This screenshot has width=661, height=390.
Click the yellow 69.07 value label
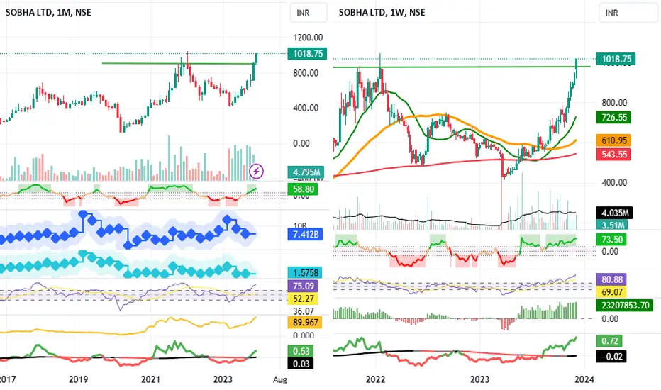coord(611,291)
